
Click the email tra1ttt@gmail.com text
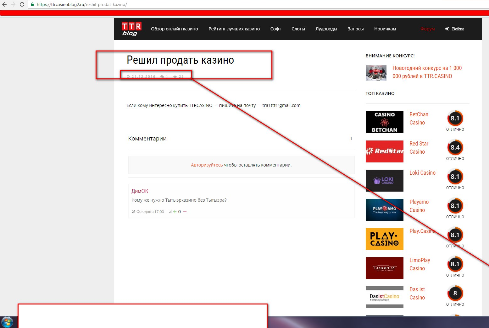tap(281, 105)
